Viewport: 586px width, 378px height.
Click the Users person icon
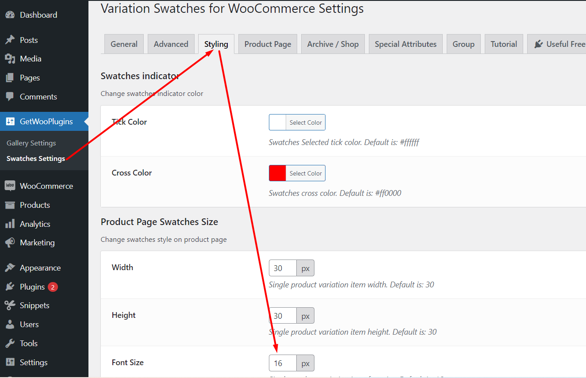tap(10, 324)
